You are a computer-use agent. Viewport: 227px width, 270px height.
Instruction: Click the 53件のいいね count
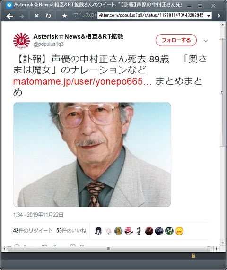click(71, 231)
